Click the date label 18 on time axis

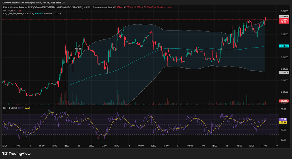(227, 146)
